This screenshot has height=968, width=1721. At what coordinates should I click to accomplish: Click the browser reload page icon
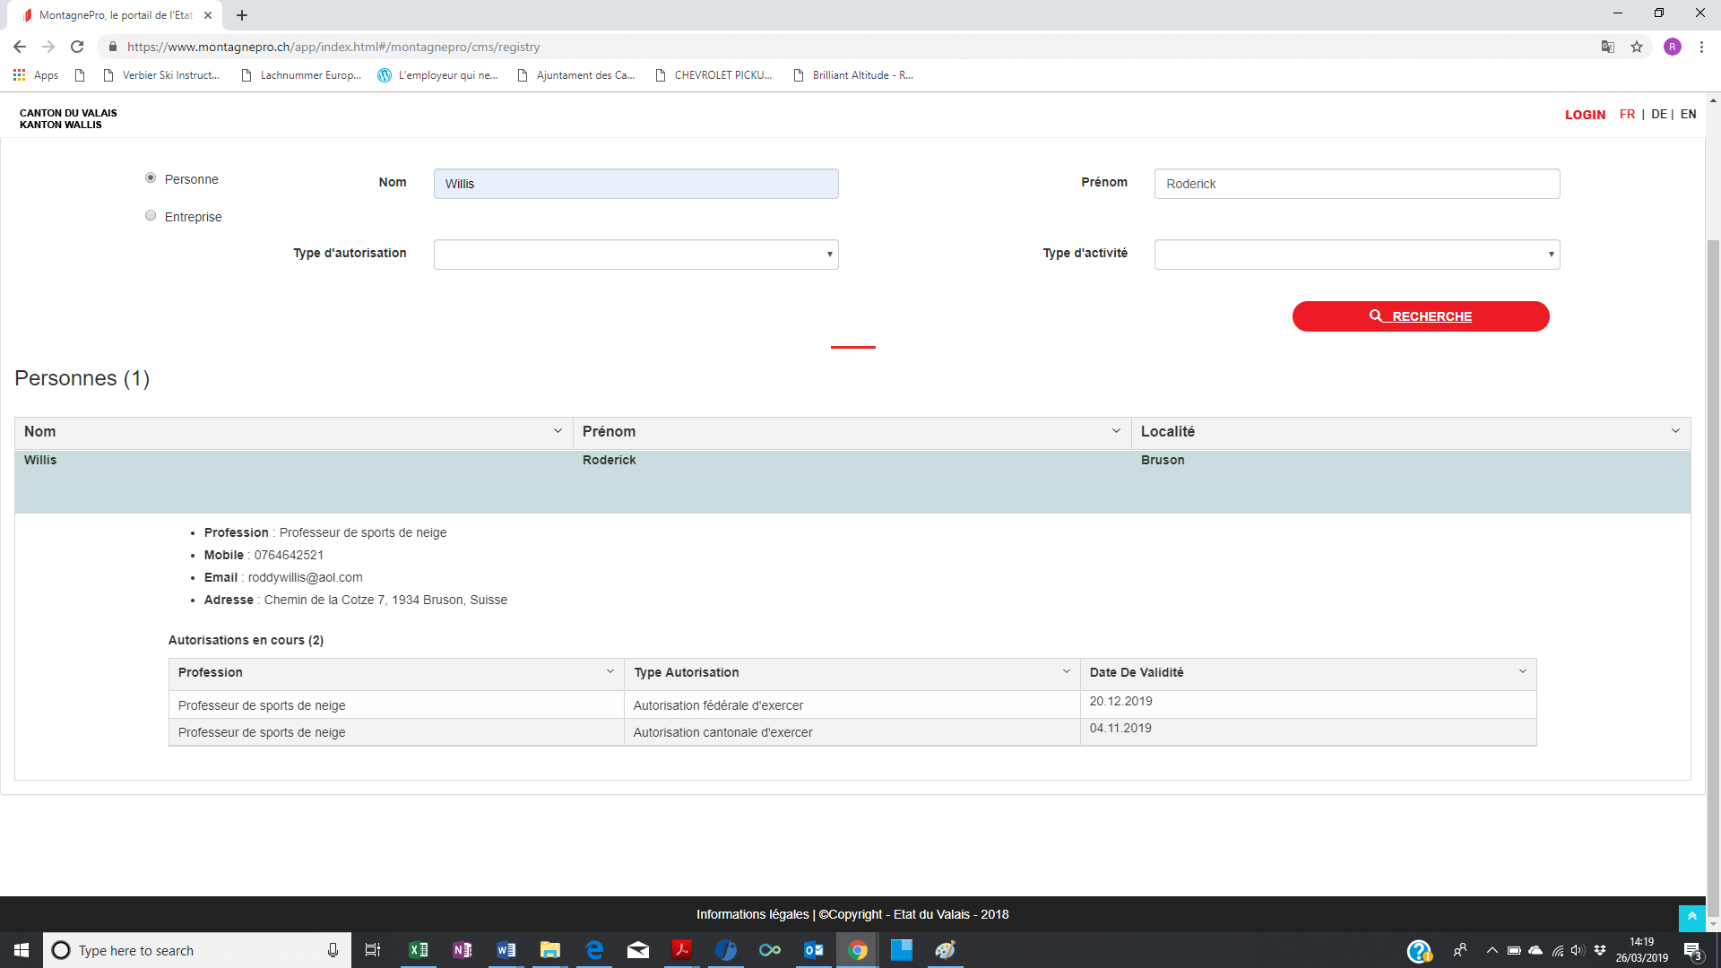[x=77, y=47]
